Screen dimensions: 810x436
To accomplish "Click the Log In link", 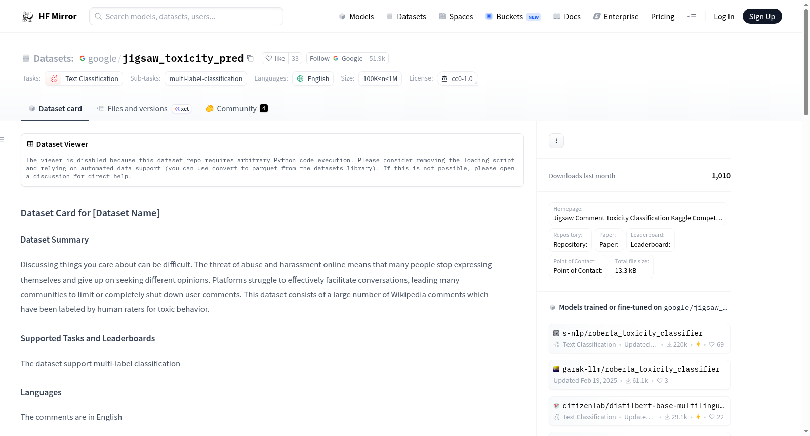I will (x=724, y=16).
